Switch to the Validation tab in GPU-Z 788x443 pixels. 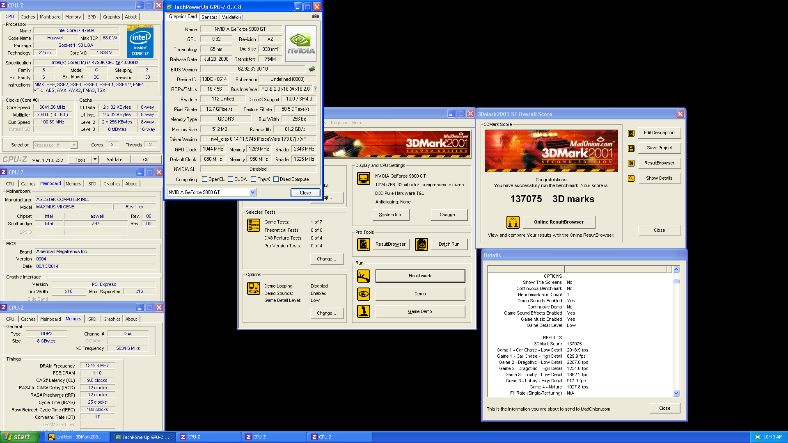coord(231,17)
